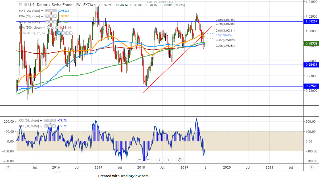The height and width of the screenshot is (179, 319).
Task: Zoom in the chart with plus button
Action: 148,160
